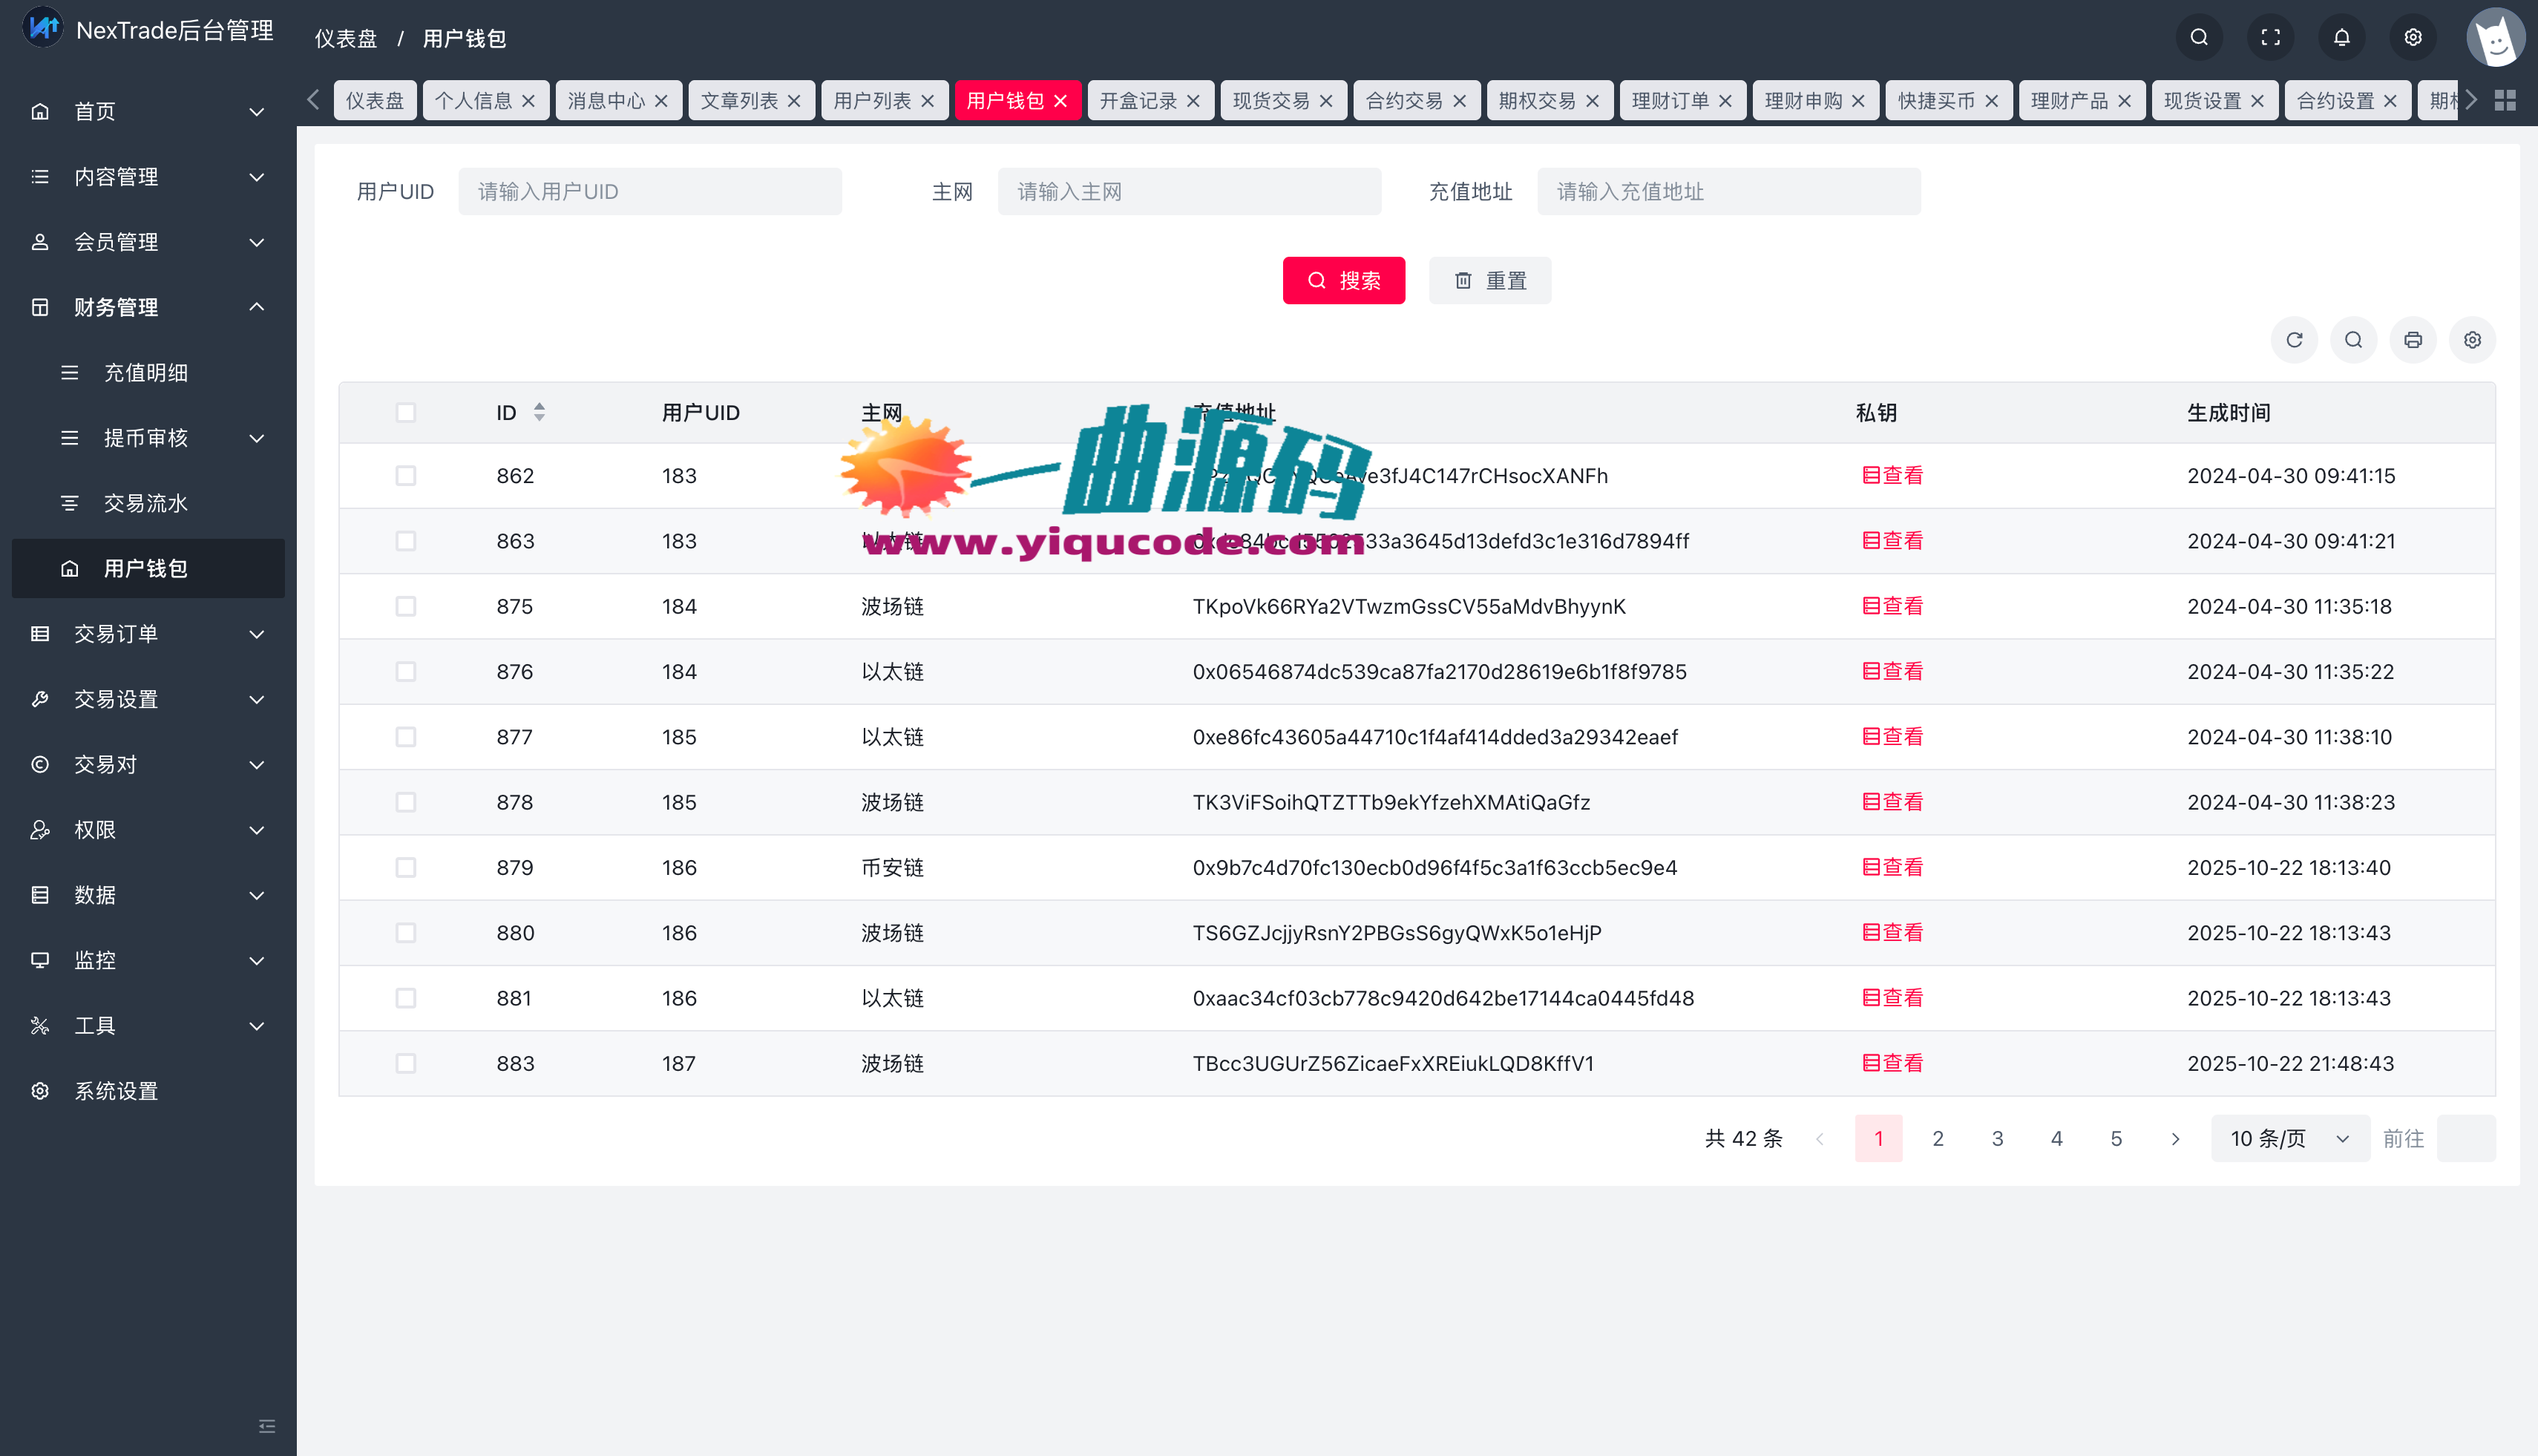This screenshot has height=1456, width=2538.
Task: Click the 用户UID input field
Action: click(650, 191)
